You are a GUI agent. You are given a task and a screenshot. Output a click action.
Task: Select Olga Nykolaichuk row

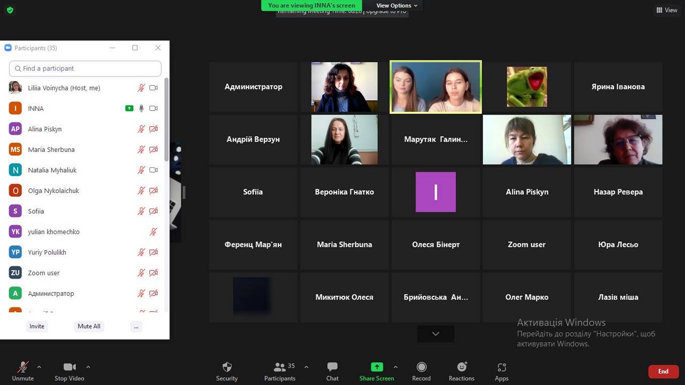(x=85, y=190)
